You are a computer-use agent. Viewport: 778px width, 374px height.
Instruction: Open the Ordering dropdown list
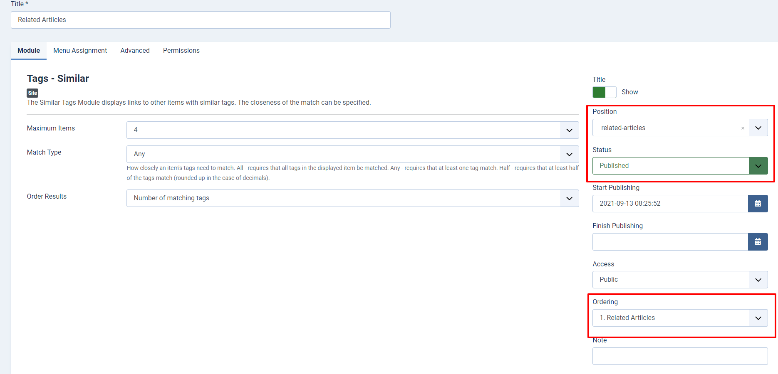pyautogui.click(x=680, y=318)
